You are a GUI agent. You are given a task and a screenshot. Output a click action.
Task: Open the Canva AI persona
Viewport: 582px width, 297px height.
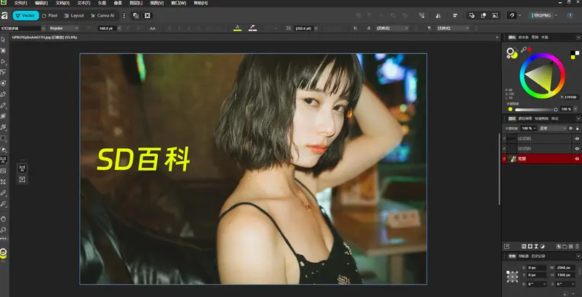(103, 15)
